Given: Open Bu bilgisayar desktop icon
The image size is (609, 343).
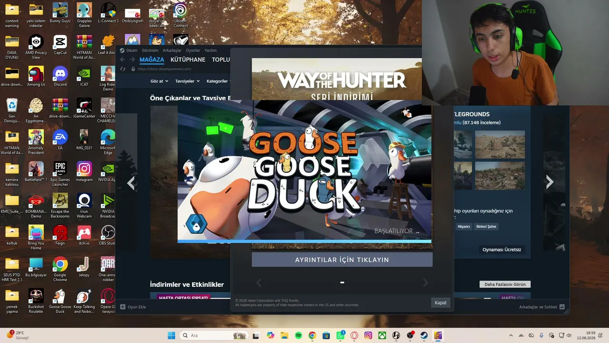Looking at the screenshot, I should point(36,267).
